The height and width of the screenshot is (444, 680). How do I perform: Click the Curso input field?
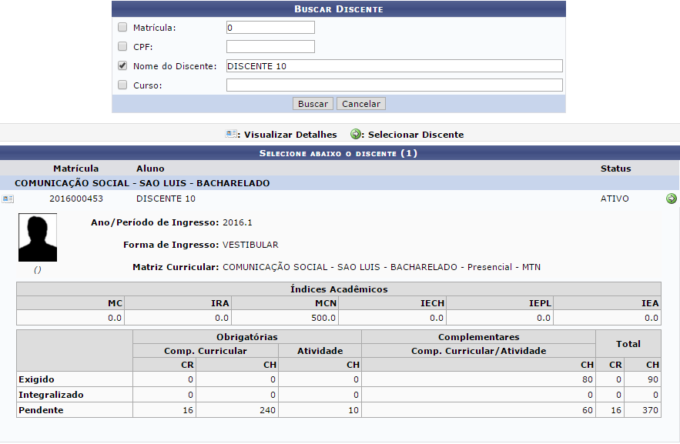[394, 85]
